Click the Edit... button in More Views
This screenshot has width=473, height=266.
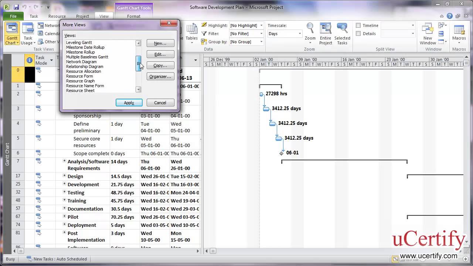click(x=160, y=54)
